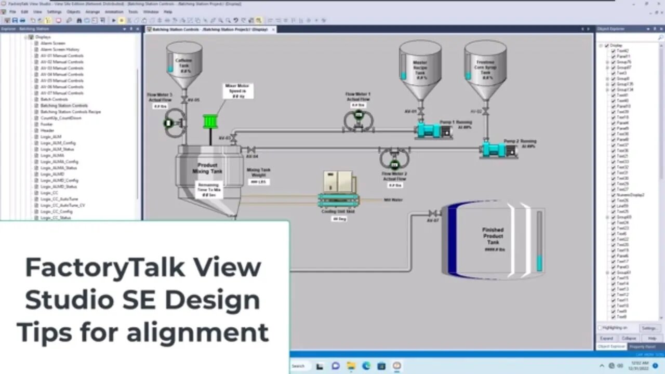Image resolution: width=665 pixels, height=374 pixels.
Task: Open the File menu
Action: 12,11
